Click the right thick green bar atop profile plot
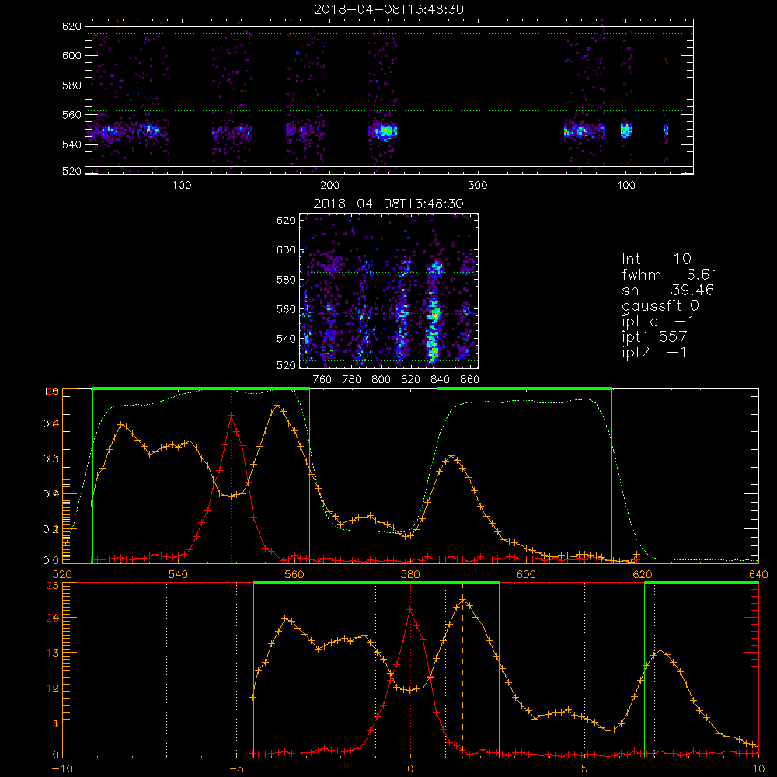The width and height of the screenshot is (777, 777). click(524, 388)
